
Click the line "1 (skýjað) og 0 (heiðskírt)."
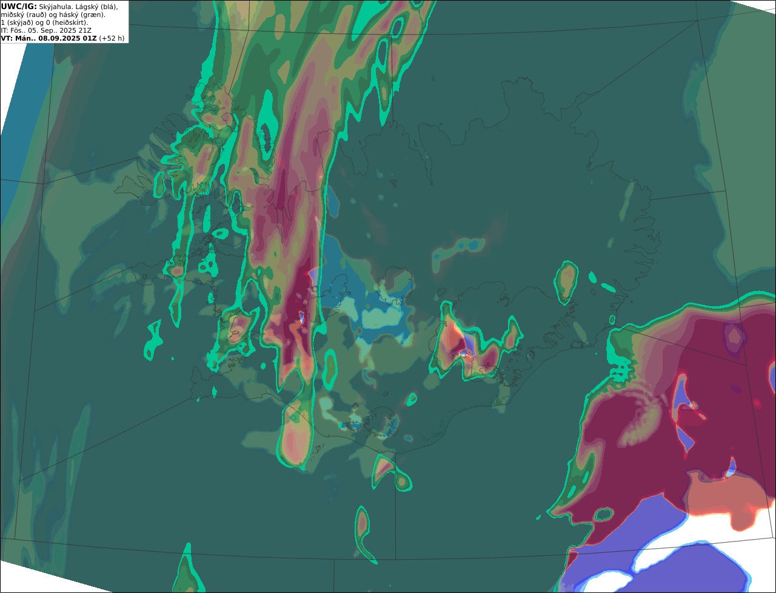[44, 22]
